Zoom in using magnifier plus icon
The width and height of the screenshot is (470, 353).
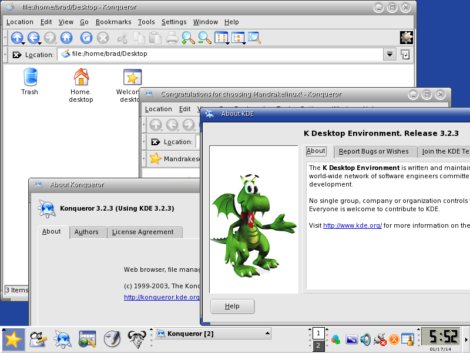pyautogui.click(x=188, y=38)
